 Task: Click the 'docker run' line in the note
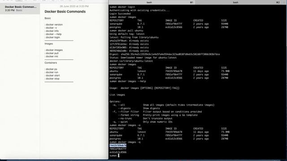point(51,72)
